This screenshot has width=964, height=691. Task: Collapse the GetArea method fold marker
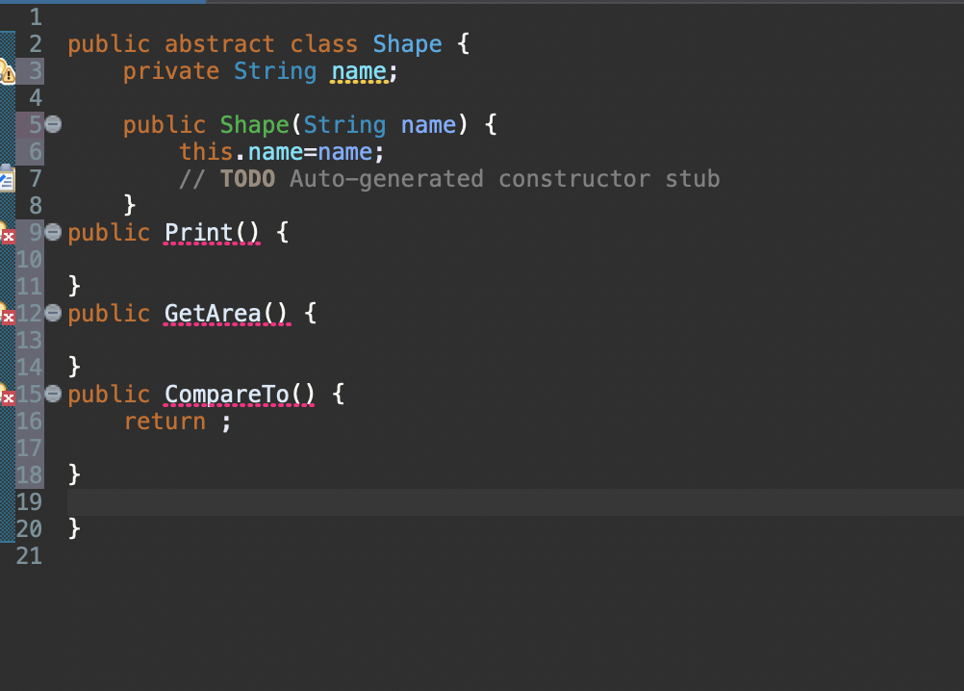click(x=53, y=312)
